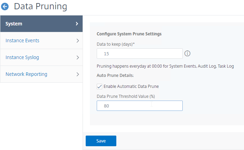Viewport: 244px width, 150px height.
Task: Open the Instance Events section
Action: click(41, 41)
